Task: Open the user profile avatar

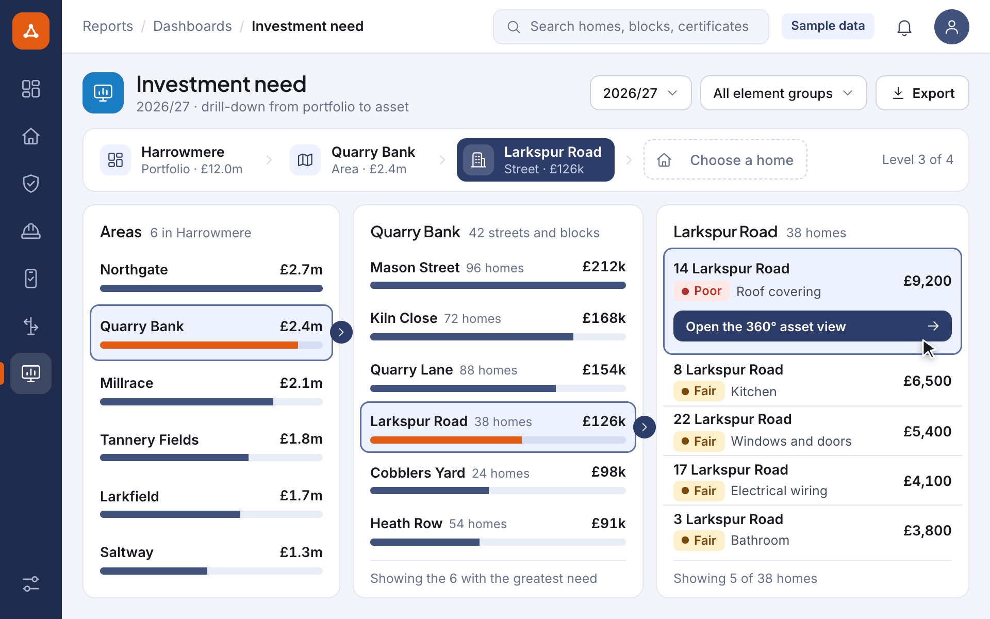Action: coord(952,27)
